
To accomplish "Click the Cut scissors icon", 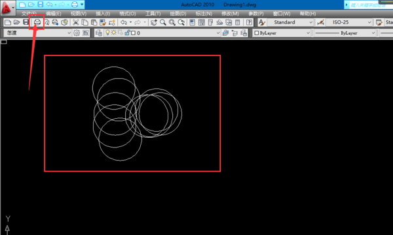I will (x=75, y=22).
